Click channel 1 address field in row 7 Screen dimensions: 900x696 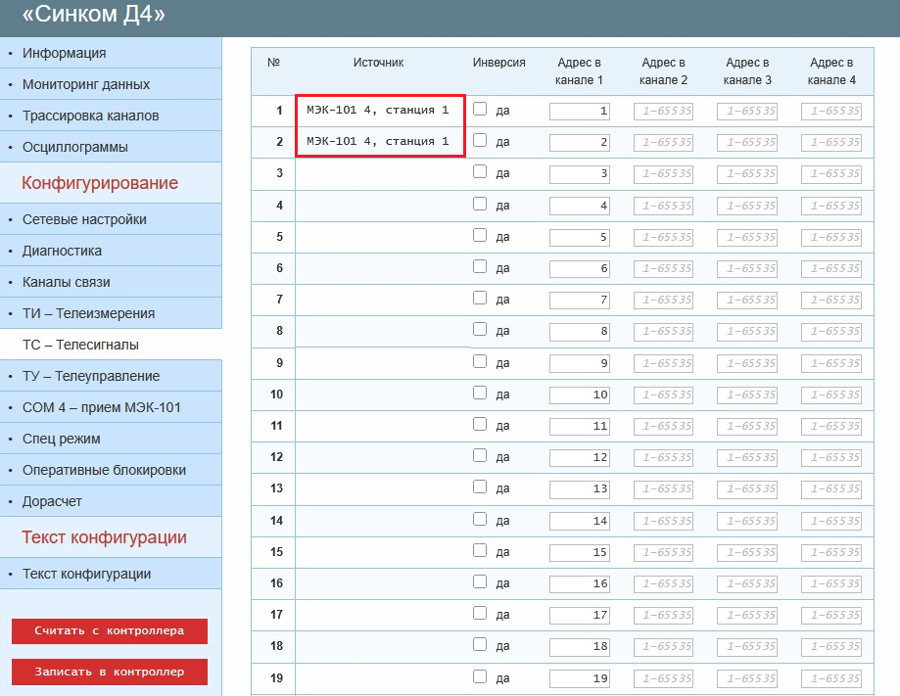click(x=580, y=300)
